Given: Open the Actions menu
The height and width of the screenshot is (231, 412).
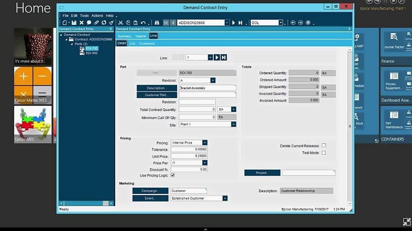Looking at the screenshot, I should tap(97, 15).
